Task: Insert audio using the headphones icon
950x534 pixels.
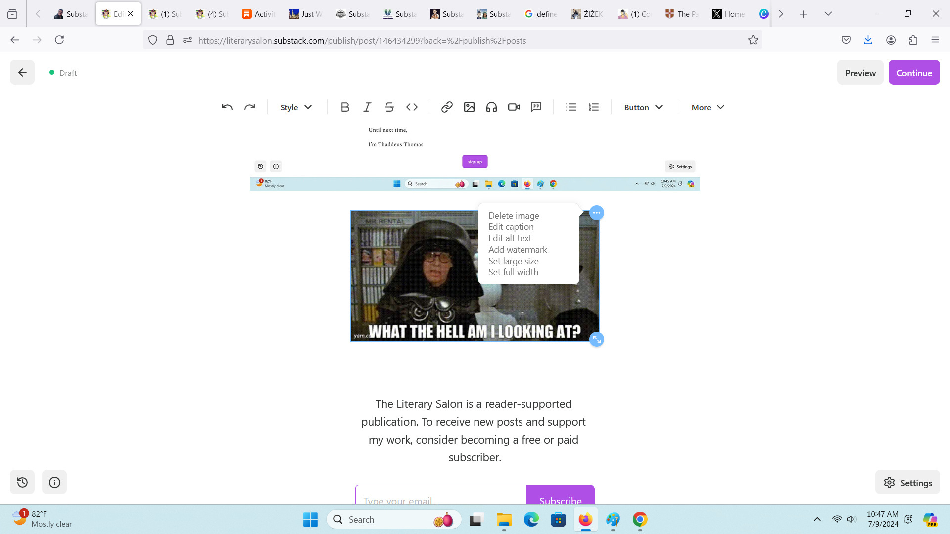Action: pos(491,107)
